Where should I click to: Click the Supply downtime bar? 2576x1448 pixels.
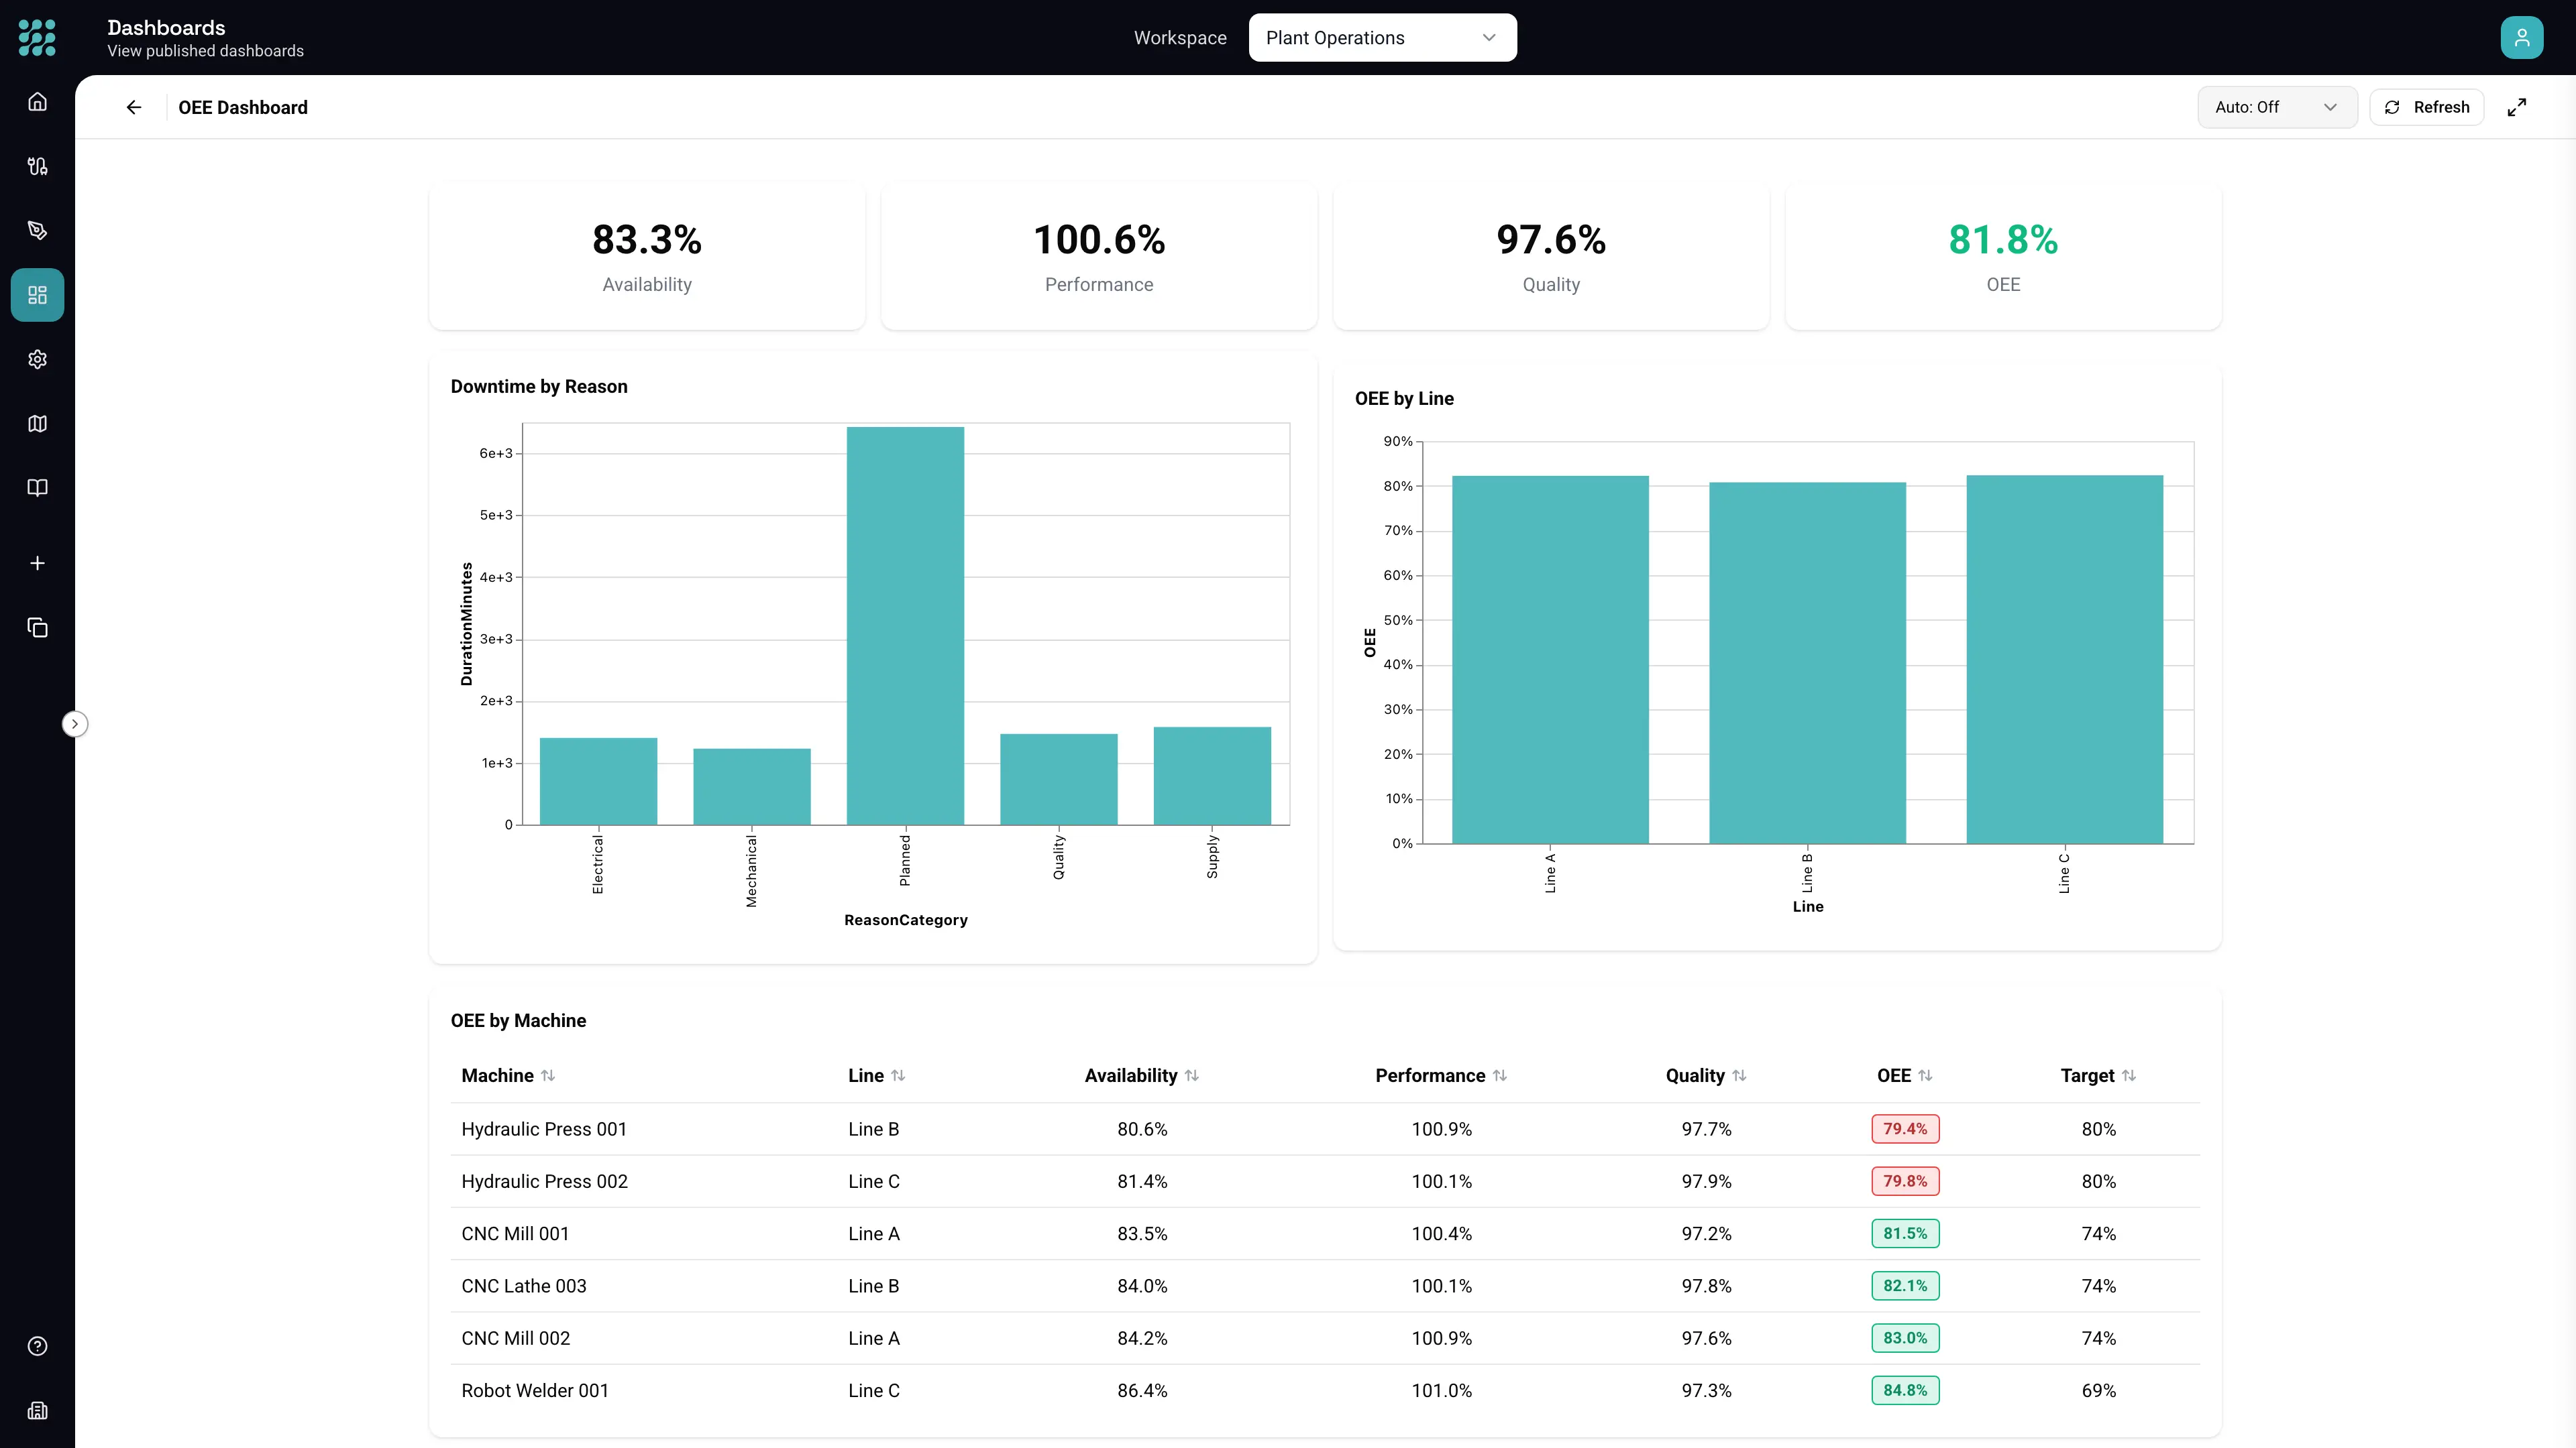1212,776
